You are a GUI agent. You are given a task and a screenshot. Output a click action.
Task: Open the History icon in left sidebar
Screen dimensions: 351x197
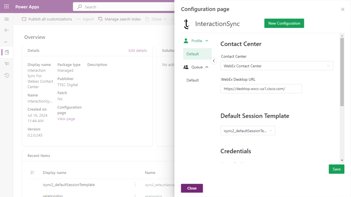(7, 75)
